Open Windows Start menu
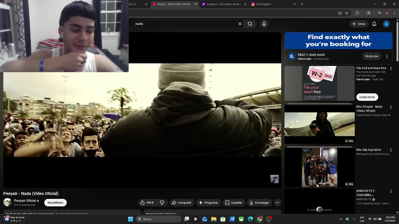Screen dimensions: 399x224 [131, 219]
